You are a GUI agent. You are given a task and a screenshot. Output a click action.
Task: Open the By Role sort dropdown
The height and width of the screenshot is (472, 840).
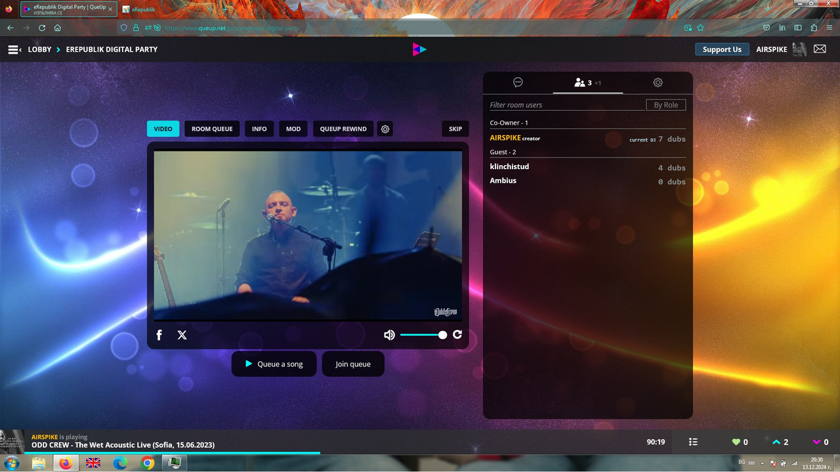(666, 105)
